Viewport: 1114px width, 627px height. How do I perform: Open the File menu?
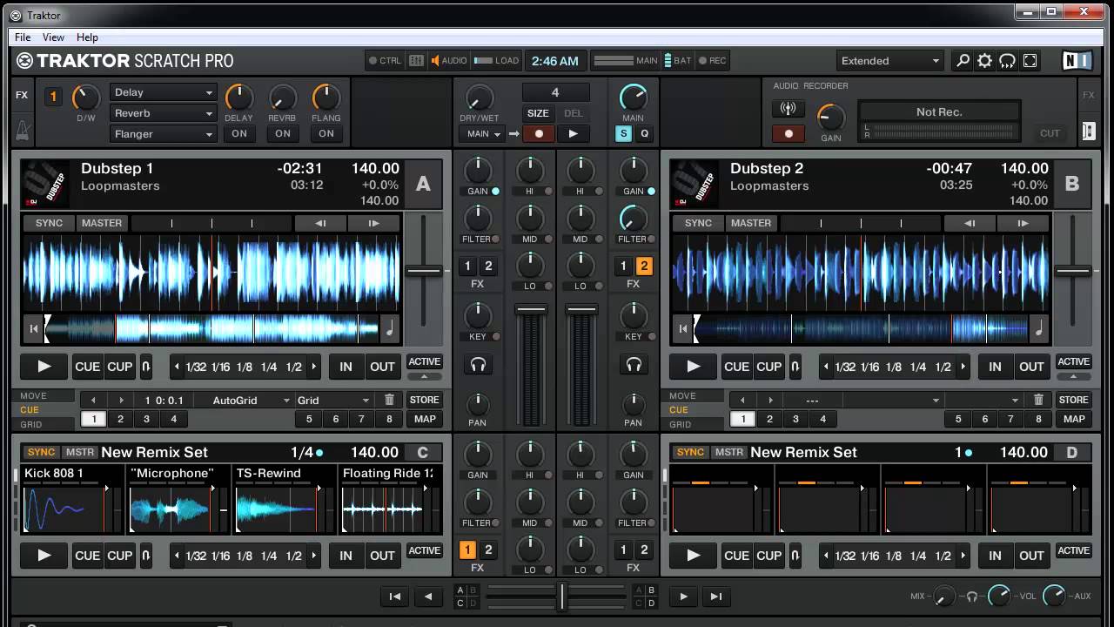click(23, 37)
